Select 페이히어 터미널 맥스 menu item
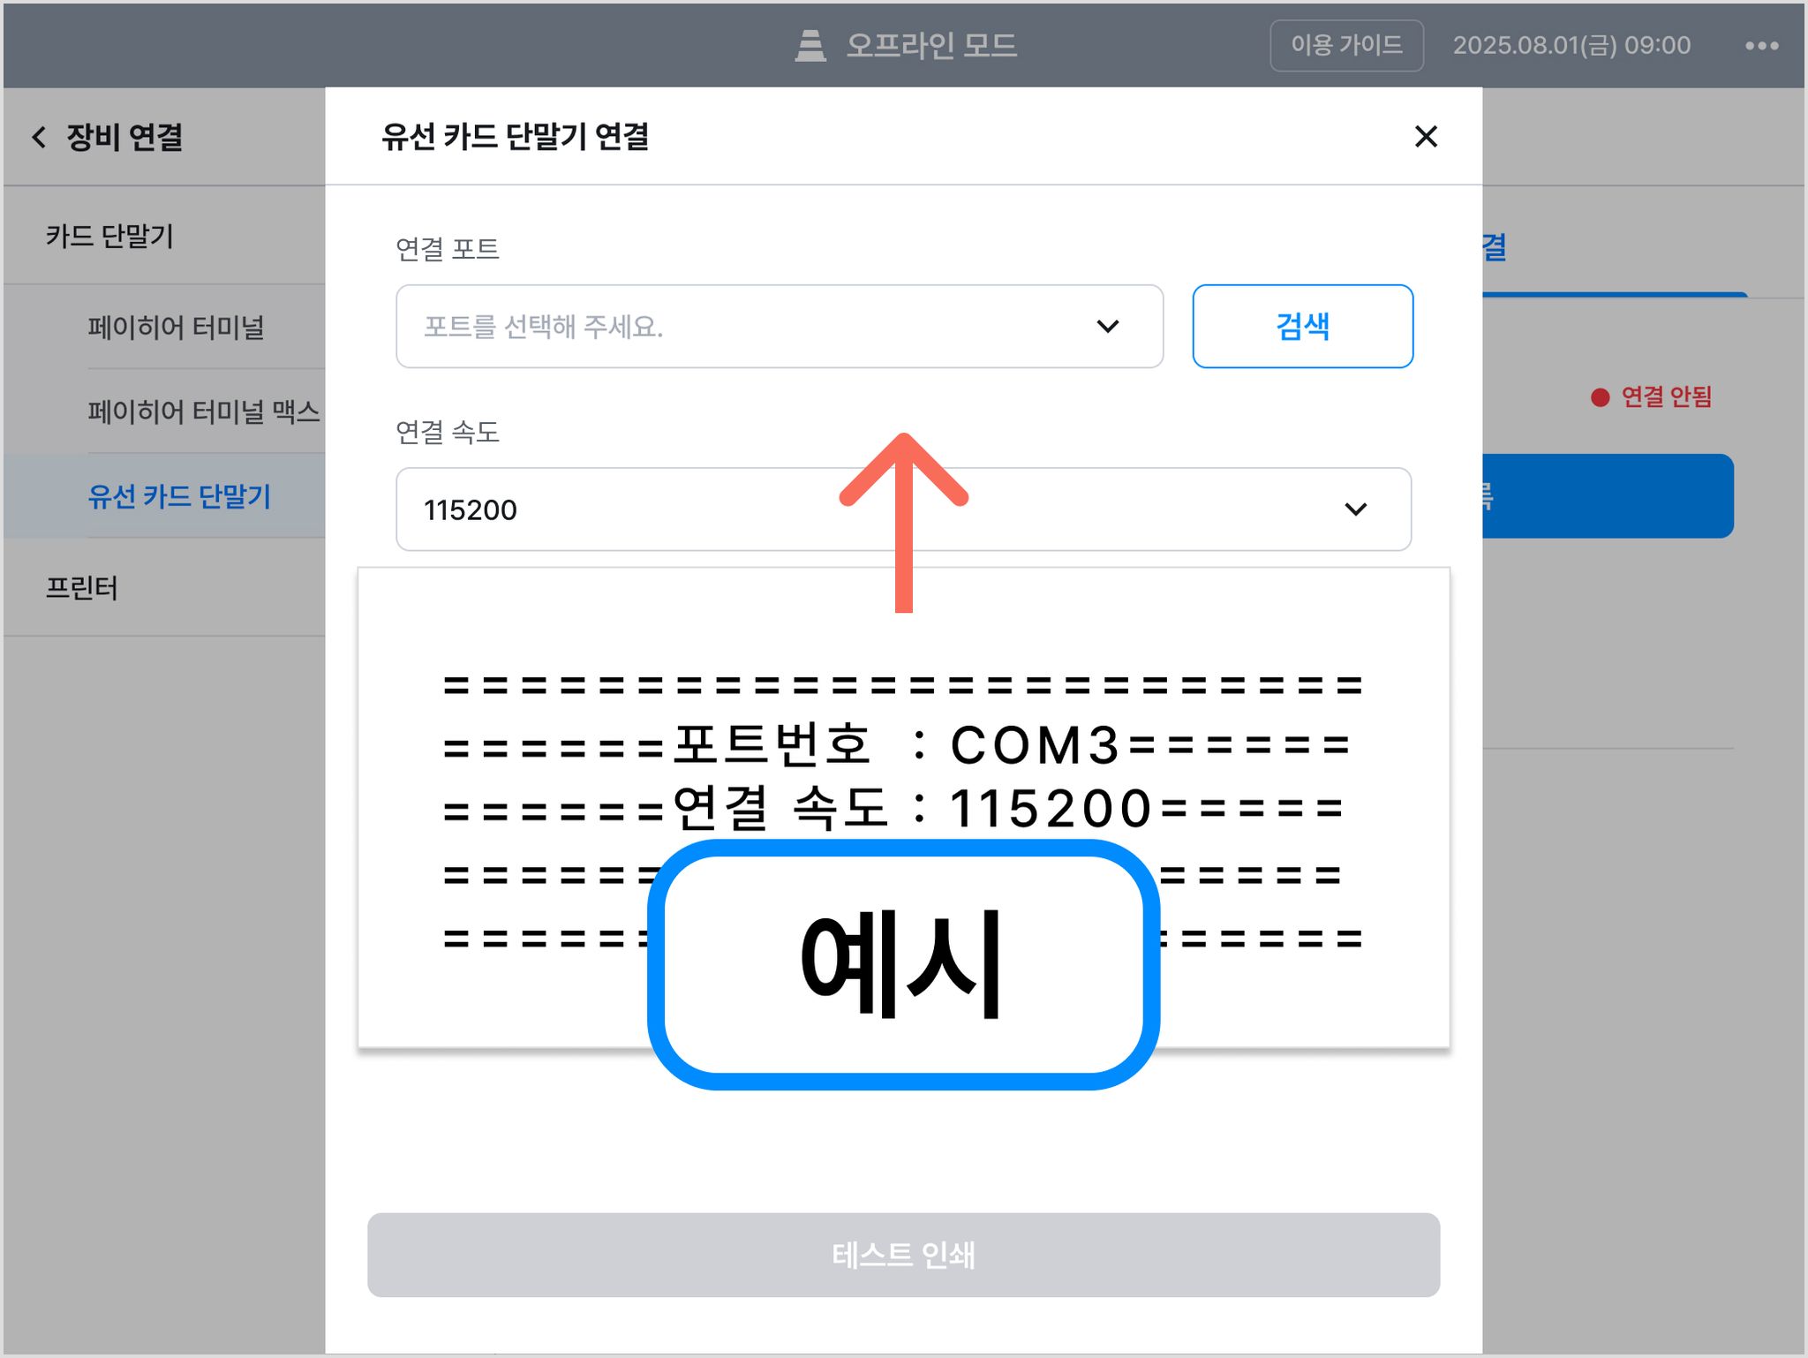Viewport: 1808px width, 1358px height. pos(203,411)
